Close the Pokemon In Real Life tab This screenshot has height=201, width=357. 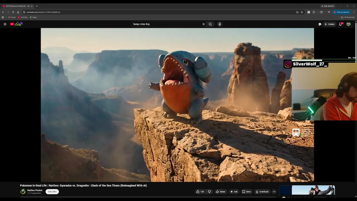tap(32, 6)
